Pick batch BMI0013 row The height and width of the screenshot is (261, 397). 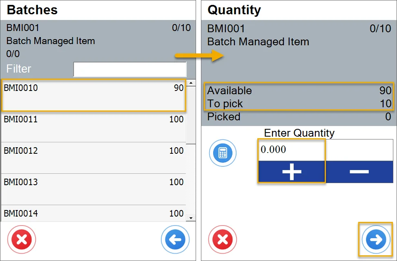coord(94,189)
